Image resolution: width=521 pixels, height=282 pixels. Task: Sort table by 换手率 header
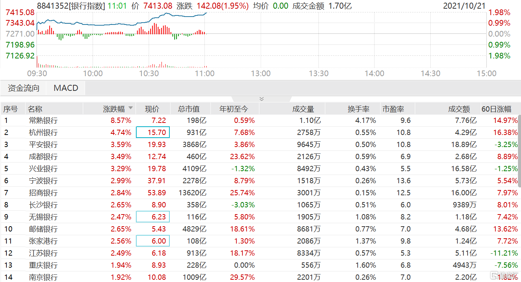(358, 109)
